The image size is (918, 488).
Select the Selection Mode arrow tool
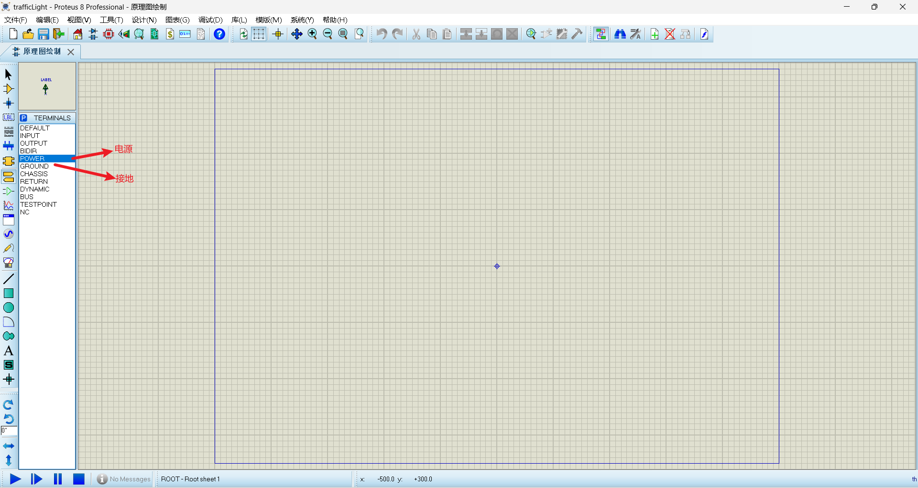coord(8,74)
